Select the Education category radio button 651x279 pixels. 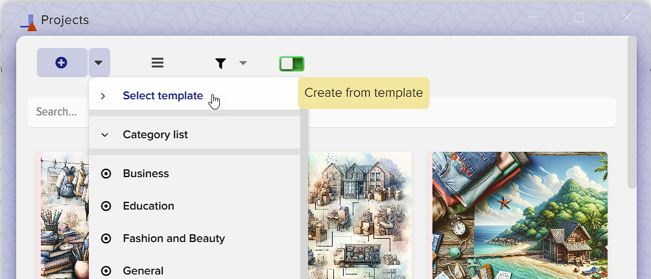[x=106, y=206]
